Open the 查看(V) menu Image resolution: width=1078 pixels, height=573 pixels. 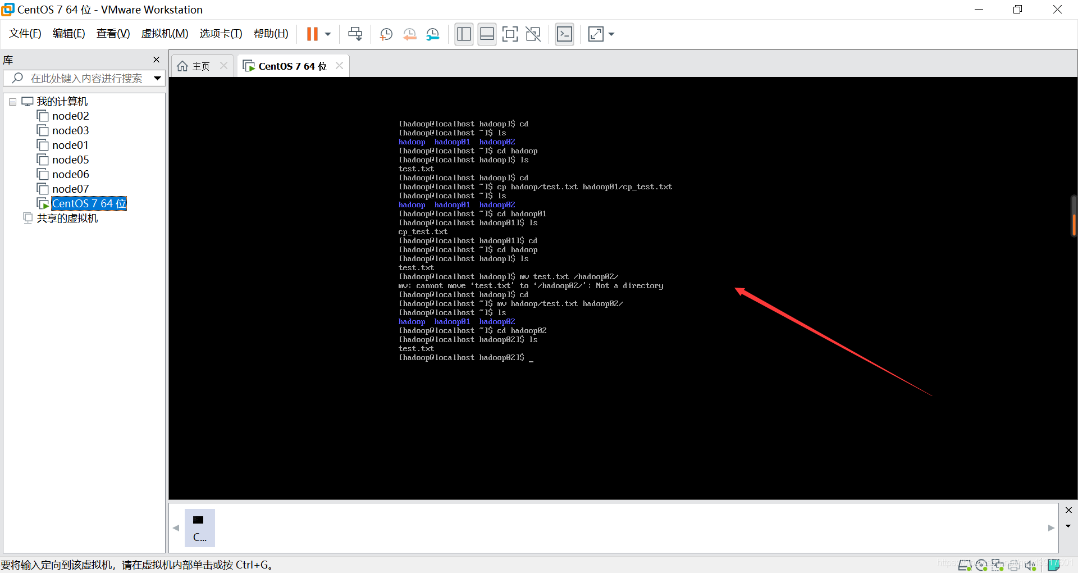coord(113,34)
